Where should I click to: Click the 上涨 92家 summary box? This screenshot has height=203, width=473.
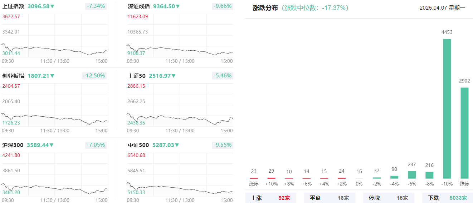(270, 198)
